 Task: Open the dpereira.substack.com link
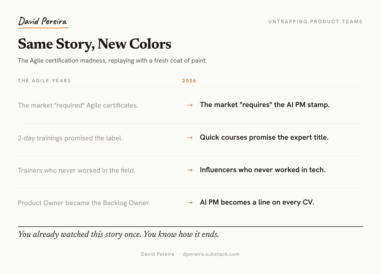(x=211, y=254)
